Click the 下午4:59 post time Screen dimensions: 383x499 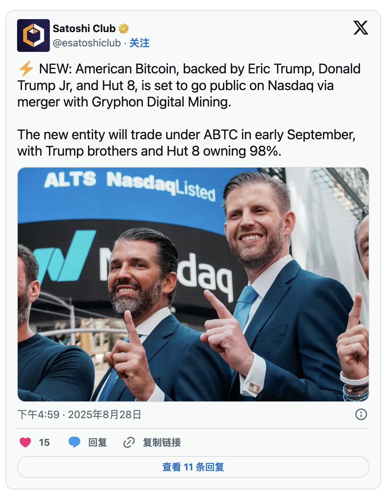[38, 415]
